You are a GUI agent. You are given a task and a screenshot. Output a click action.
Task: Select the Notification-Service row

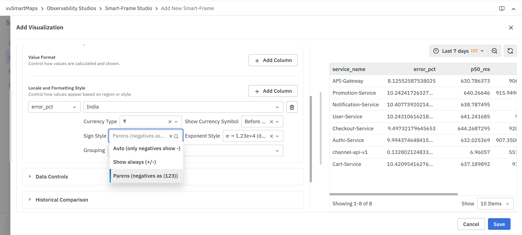[x=423, y=105]
